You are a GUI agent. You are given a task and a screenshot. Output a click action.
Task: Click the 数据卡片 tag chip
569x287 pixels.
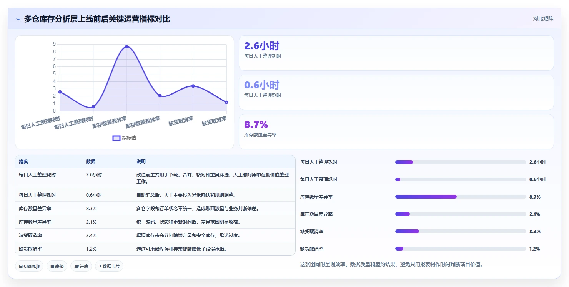click(x=109, y=266)
